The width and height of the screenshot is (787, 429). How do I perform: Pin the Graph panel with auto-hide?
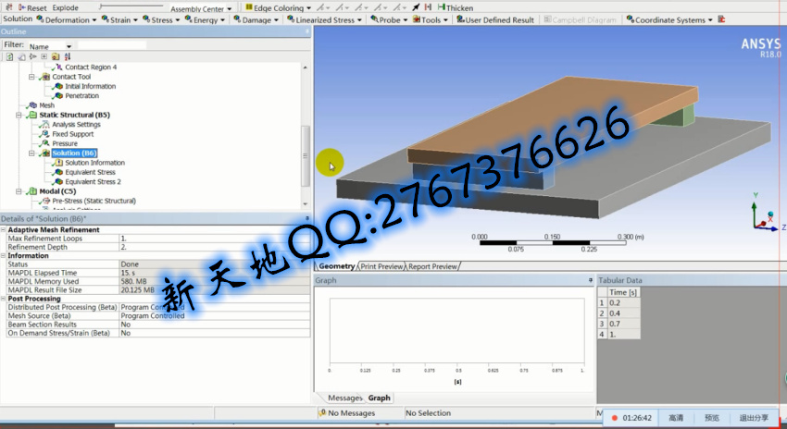click(590, 279)
